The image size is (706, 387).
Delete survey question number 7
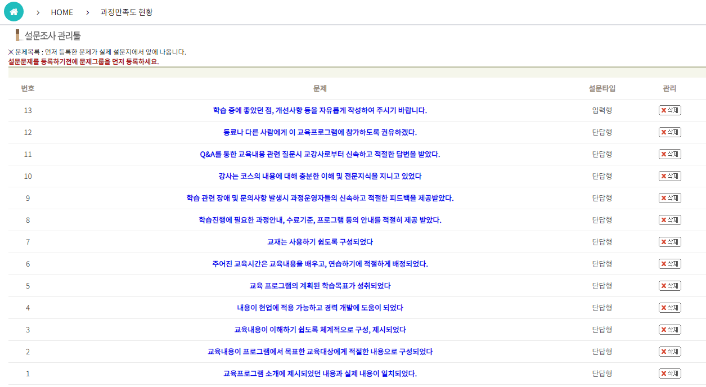pyautogui.click(x=669, y=242)
